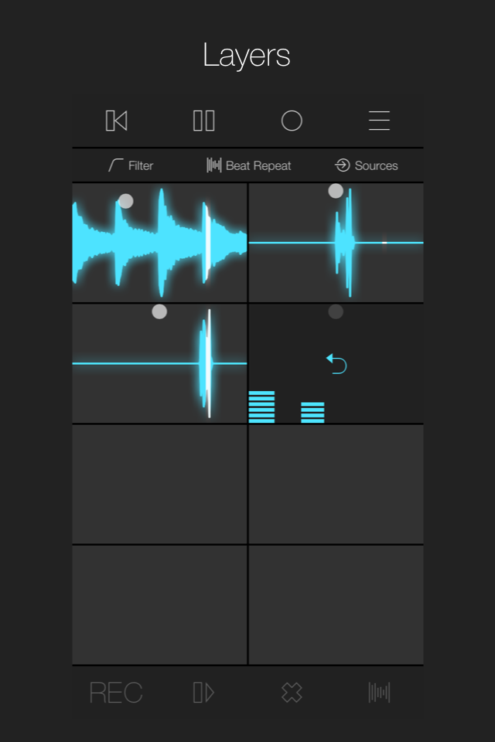
Task: Tap the clear X icon in bottom bar
Action: [292, 693]
